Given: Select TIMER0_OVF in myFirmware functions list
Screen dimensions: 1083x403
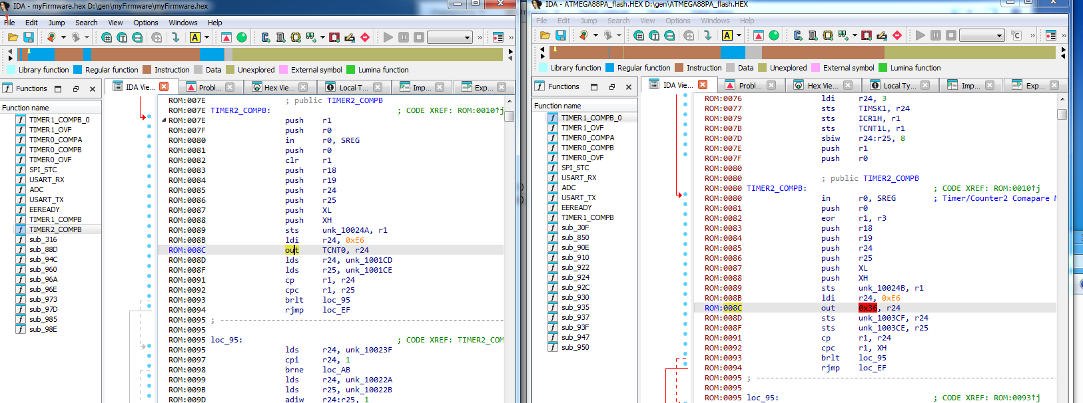Looking at the screenshot, I should click(x=50, y=160).
